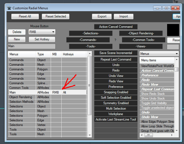Image resolution: width=184 pixels, height=144 pixels.
Task: Import radial menus settings
Action: tap(123, 16)
